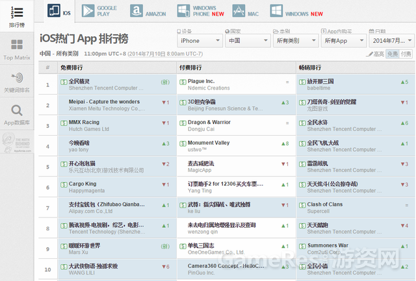Open the iPhone device dropdown
Viewport: 416px width, 281px height.
click(x=200, y=41)
